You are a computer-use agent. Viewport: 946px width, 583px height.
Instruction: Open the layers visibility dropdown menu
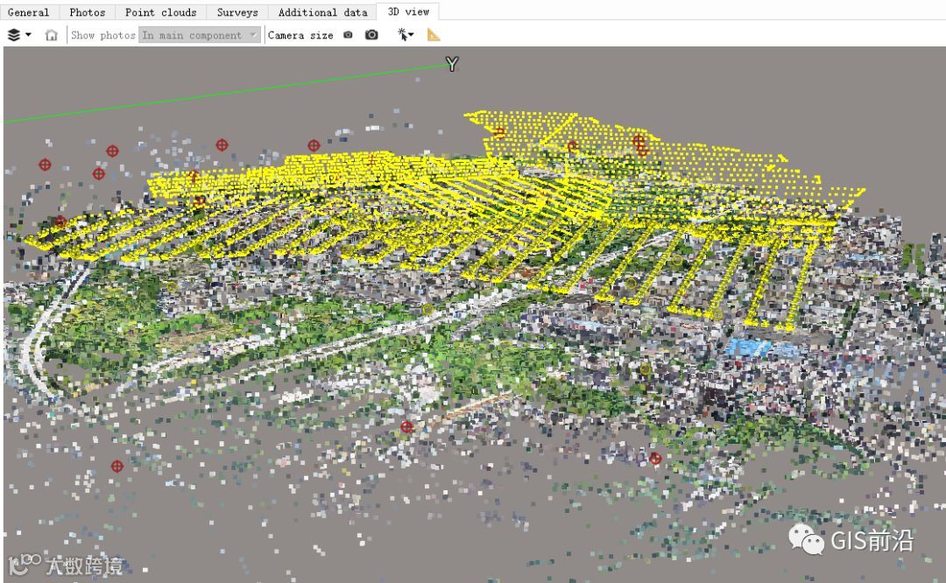click(19, 35)
